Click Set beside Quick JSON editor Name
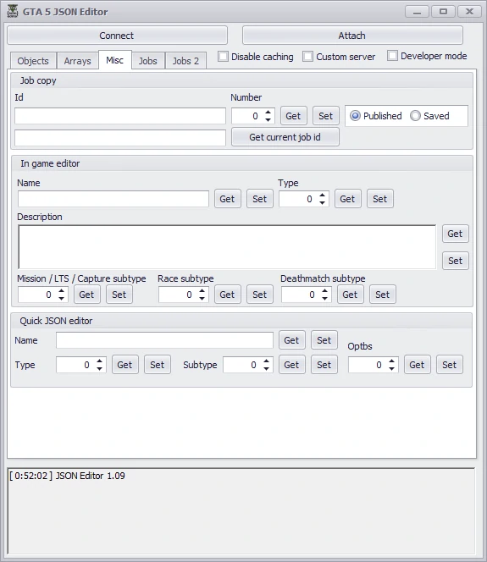 click(324, 339)
